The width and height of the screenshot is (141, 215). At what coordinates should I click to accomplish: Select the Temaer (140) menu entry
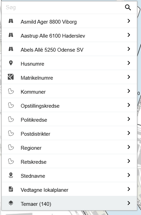click(69, 203)
